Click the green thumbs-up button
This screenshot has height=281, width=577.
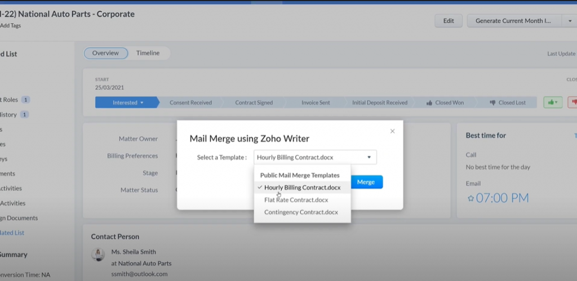(x=553, y=102)
